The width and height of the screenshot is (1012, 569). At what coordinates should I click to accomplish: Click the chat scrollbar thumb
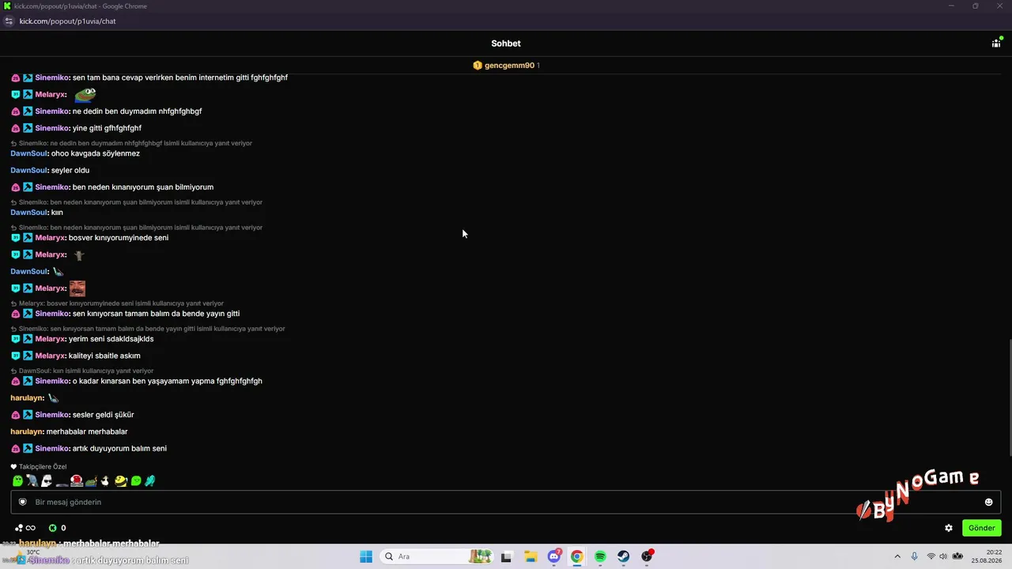pyautogui.click(x=1009, y=398)
